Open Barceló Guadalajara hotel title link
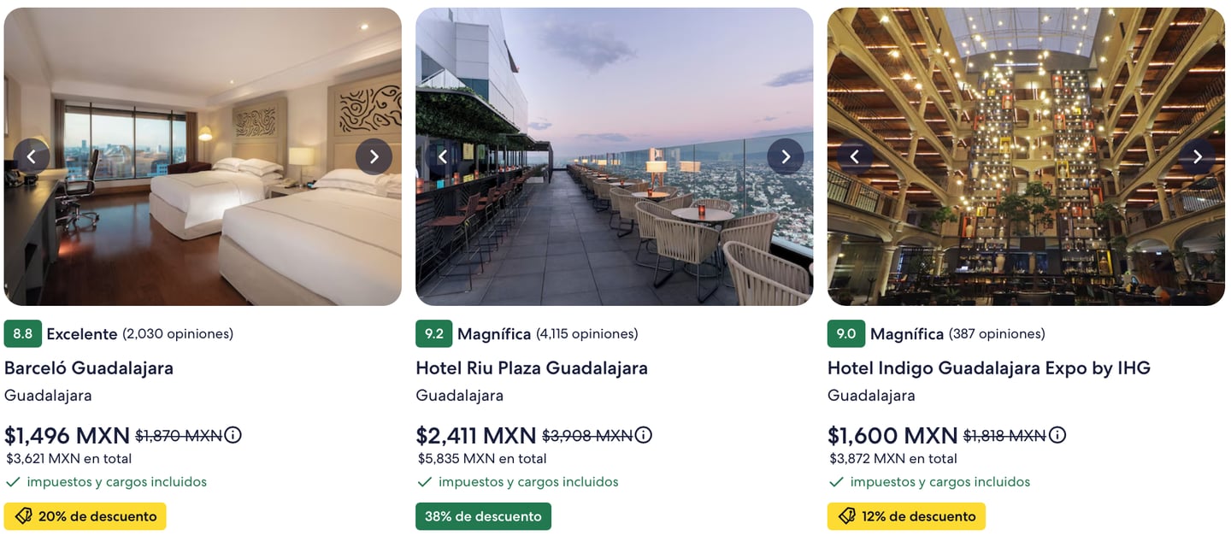Screen dimensions: 1231x547 click(89, 368)
